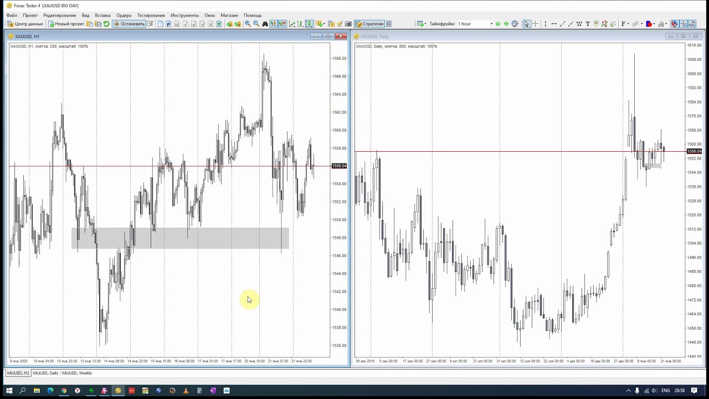The image size is (709, 399).
Task: Activate the XAUUSD, Daily chart window title
Action: [375, 37]
